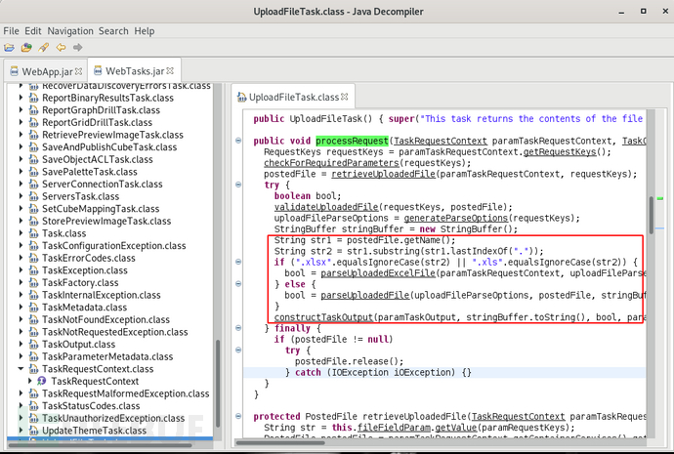The width and height of the screenshot is (674, 454).
Task: Follow the validateUploadedFile method link
Action: click(x=326, y=207)
